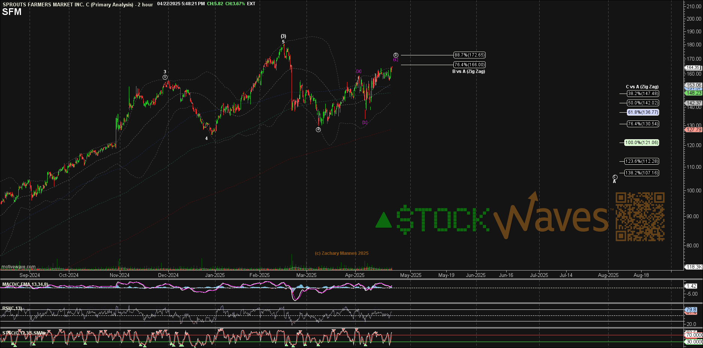Click Jul-14 on the time axis
The width and height of the screenshot is (703, 348).
[566, 275]
